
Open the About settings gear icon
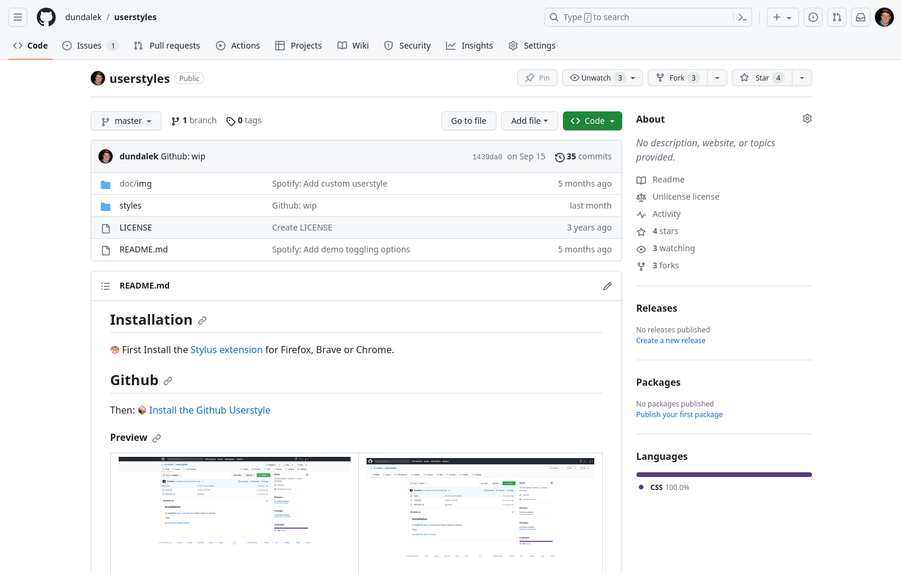point(807,119)
